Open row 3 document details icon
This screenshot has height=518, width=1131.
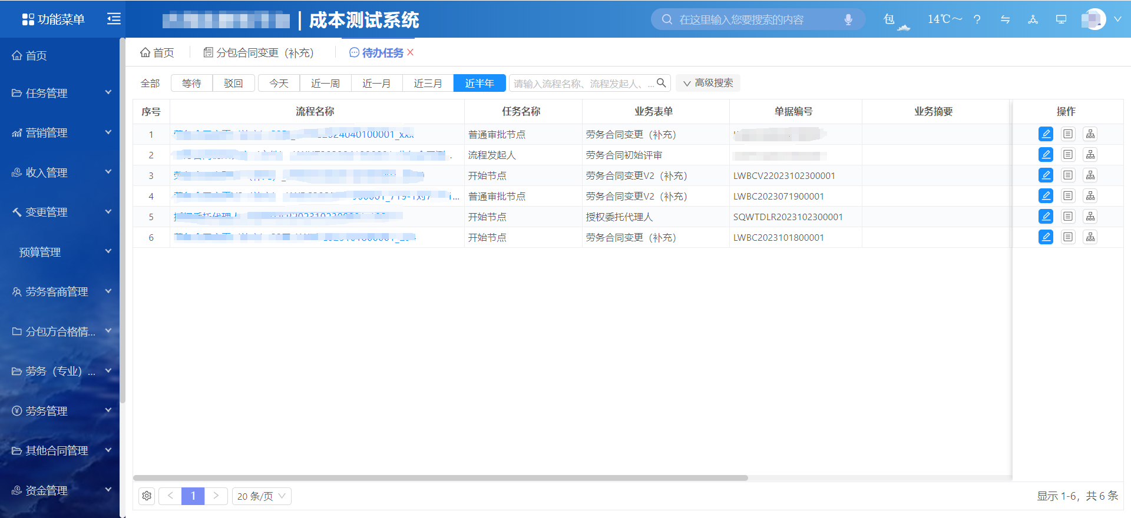click(x=1068, y=175)
